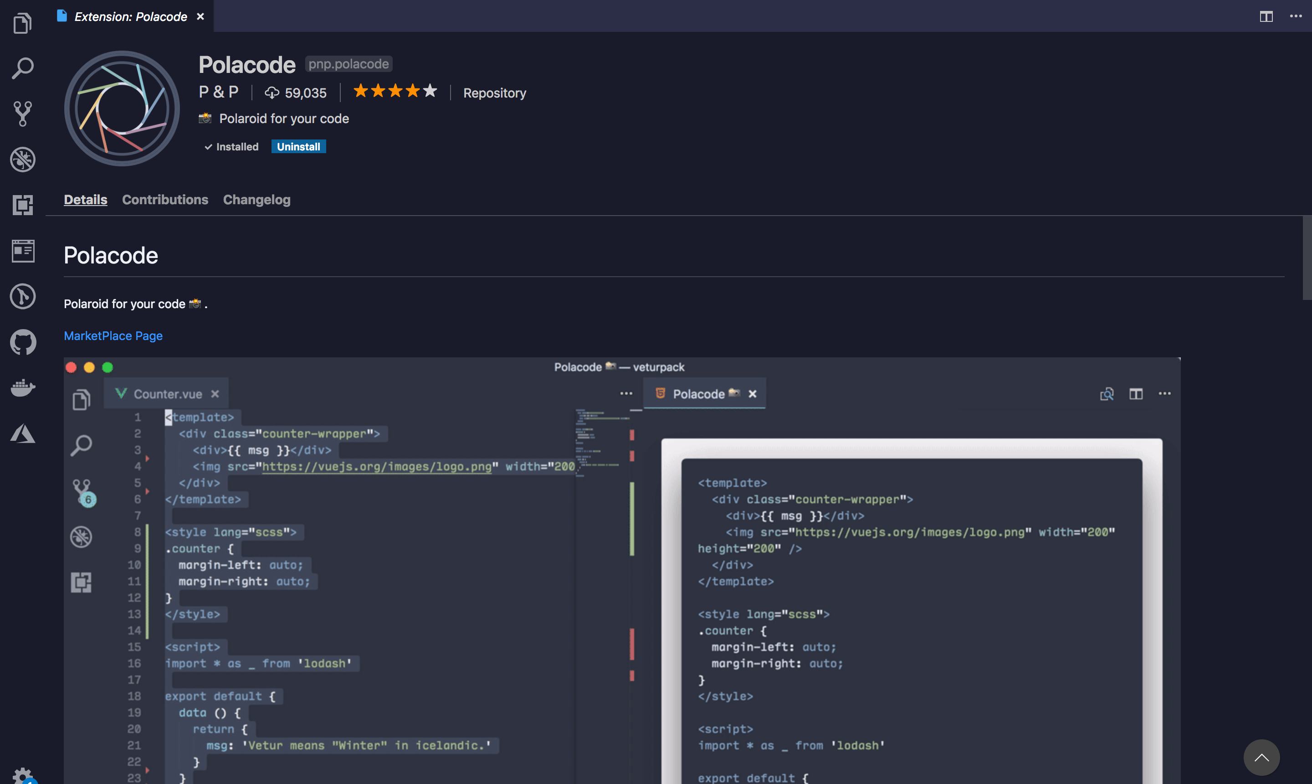Image resolution: width=1312 pixels, height=784 pixels.
Task: Open the Repository link
Action: [494, 93]
